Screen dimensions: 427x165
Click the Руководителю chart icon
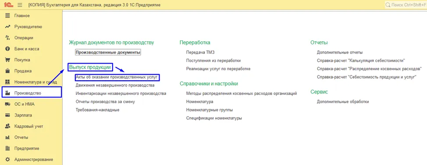click(x=7, y=27)
